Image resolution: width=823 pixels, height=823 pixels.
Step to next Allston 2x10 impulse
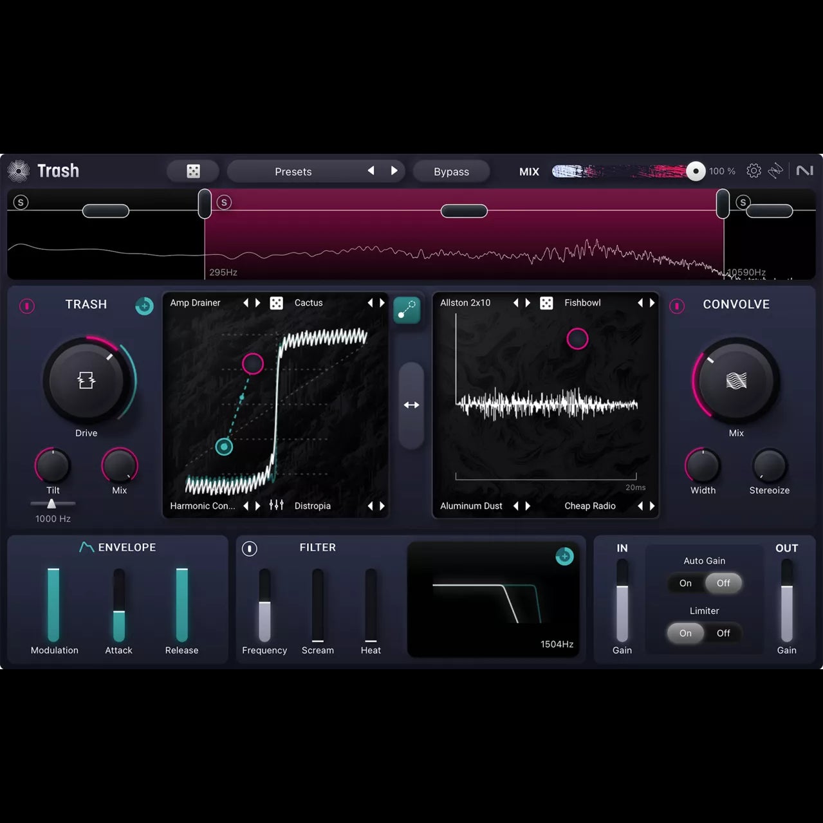point(528,302)
